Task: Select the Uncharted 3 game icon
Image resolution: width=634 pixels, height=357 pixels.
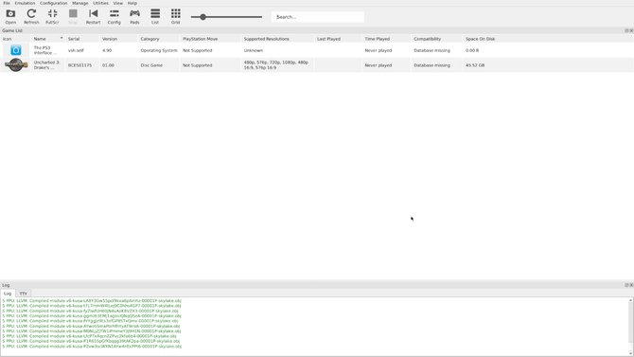Action: tap(16, 65)
